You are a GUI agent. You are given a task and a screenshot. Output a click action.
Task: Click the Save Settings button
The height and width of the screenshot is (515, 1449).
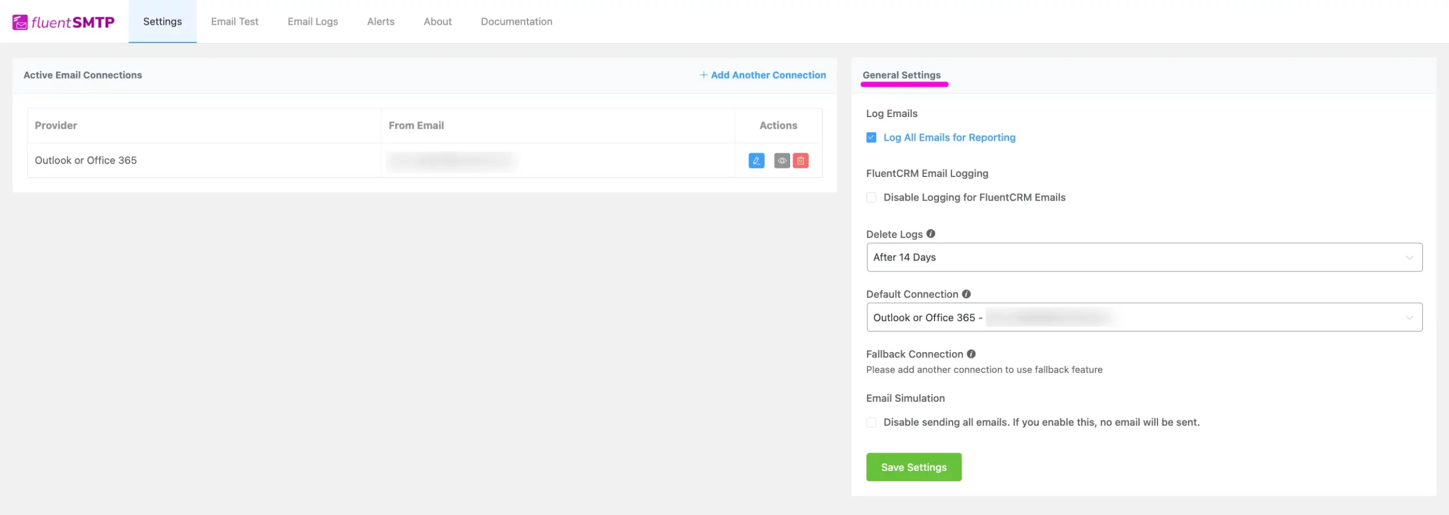[914, 467]
